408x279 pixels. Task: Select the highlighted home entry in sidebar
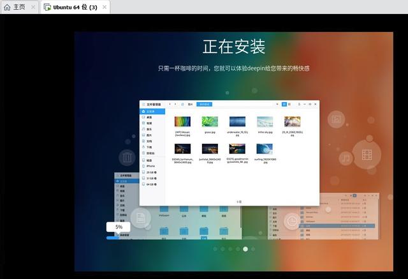pos(152,112)
